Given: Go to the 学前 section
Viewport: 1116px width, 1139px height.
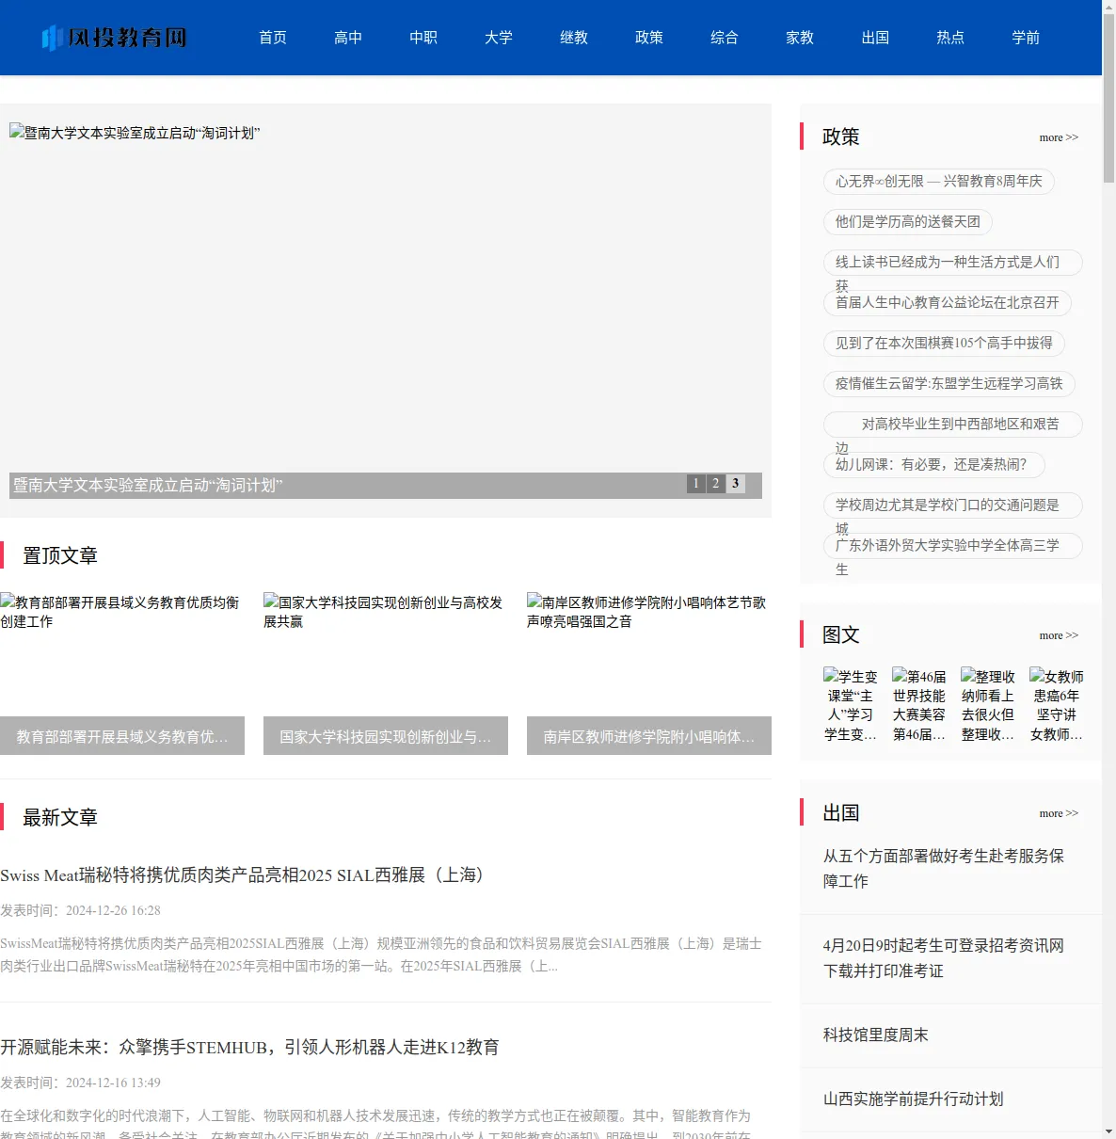Looking at the screenshot, I should [x=1026, y=38].
